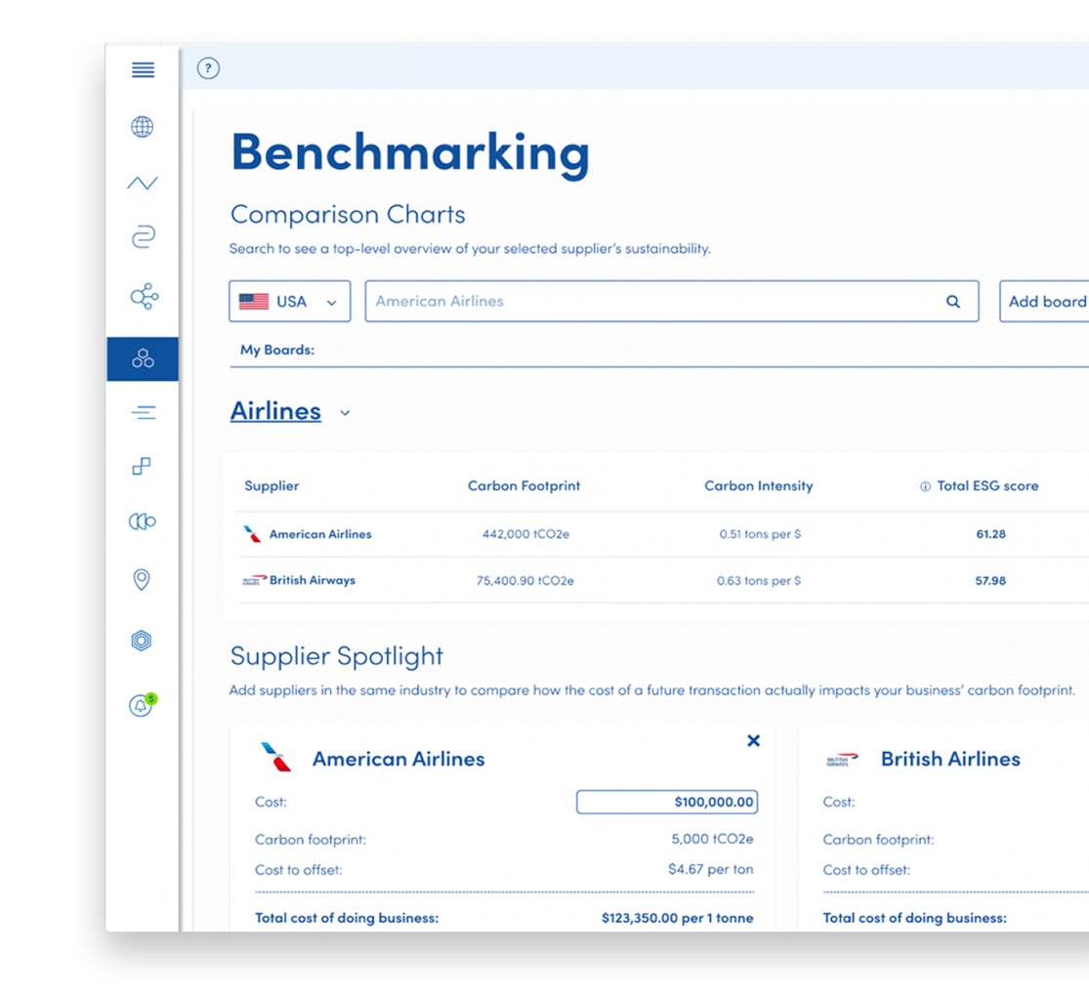Click the Total ESG score info icon
This screenshot has height=995, width=1089.
925,486
